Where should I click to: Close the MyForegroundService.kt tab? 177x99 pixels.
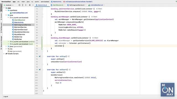(86, 5)
